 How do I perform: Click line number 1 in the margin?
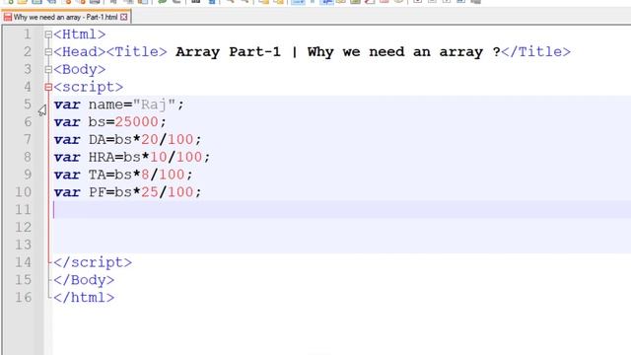tap(27, 35)
